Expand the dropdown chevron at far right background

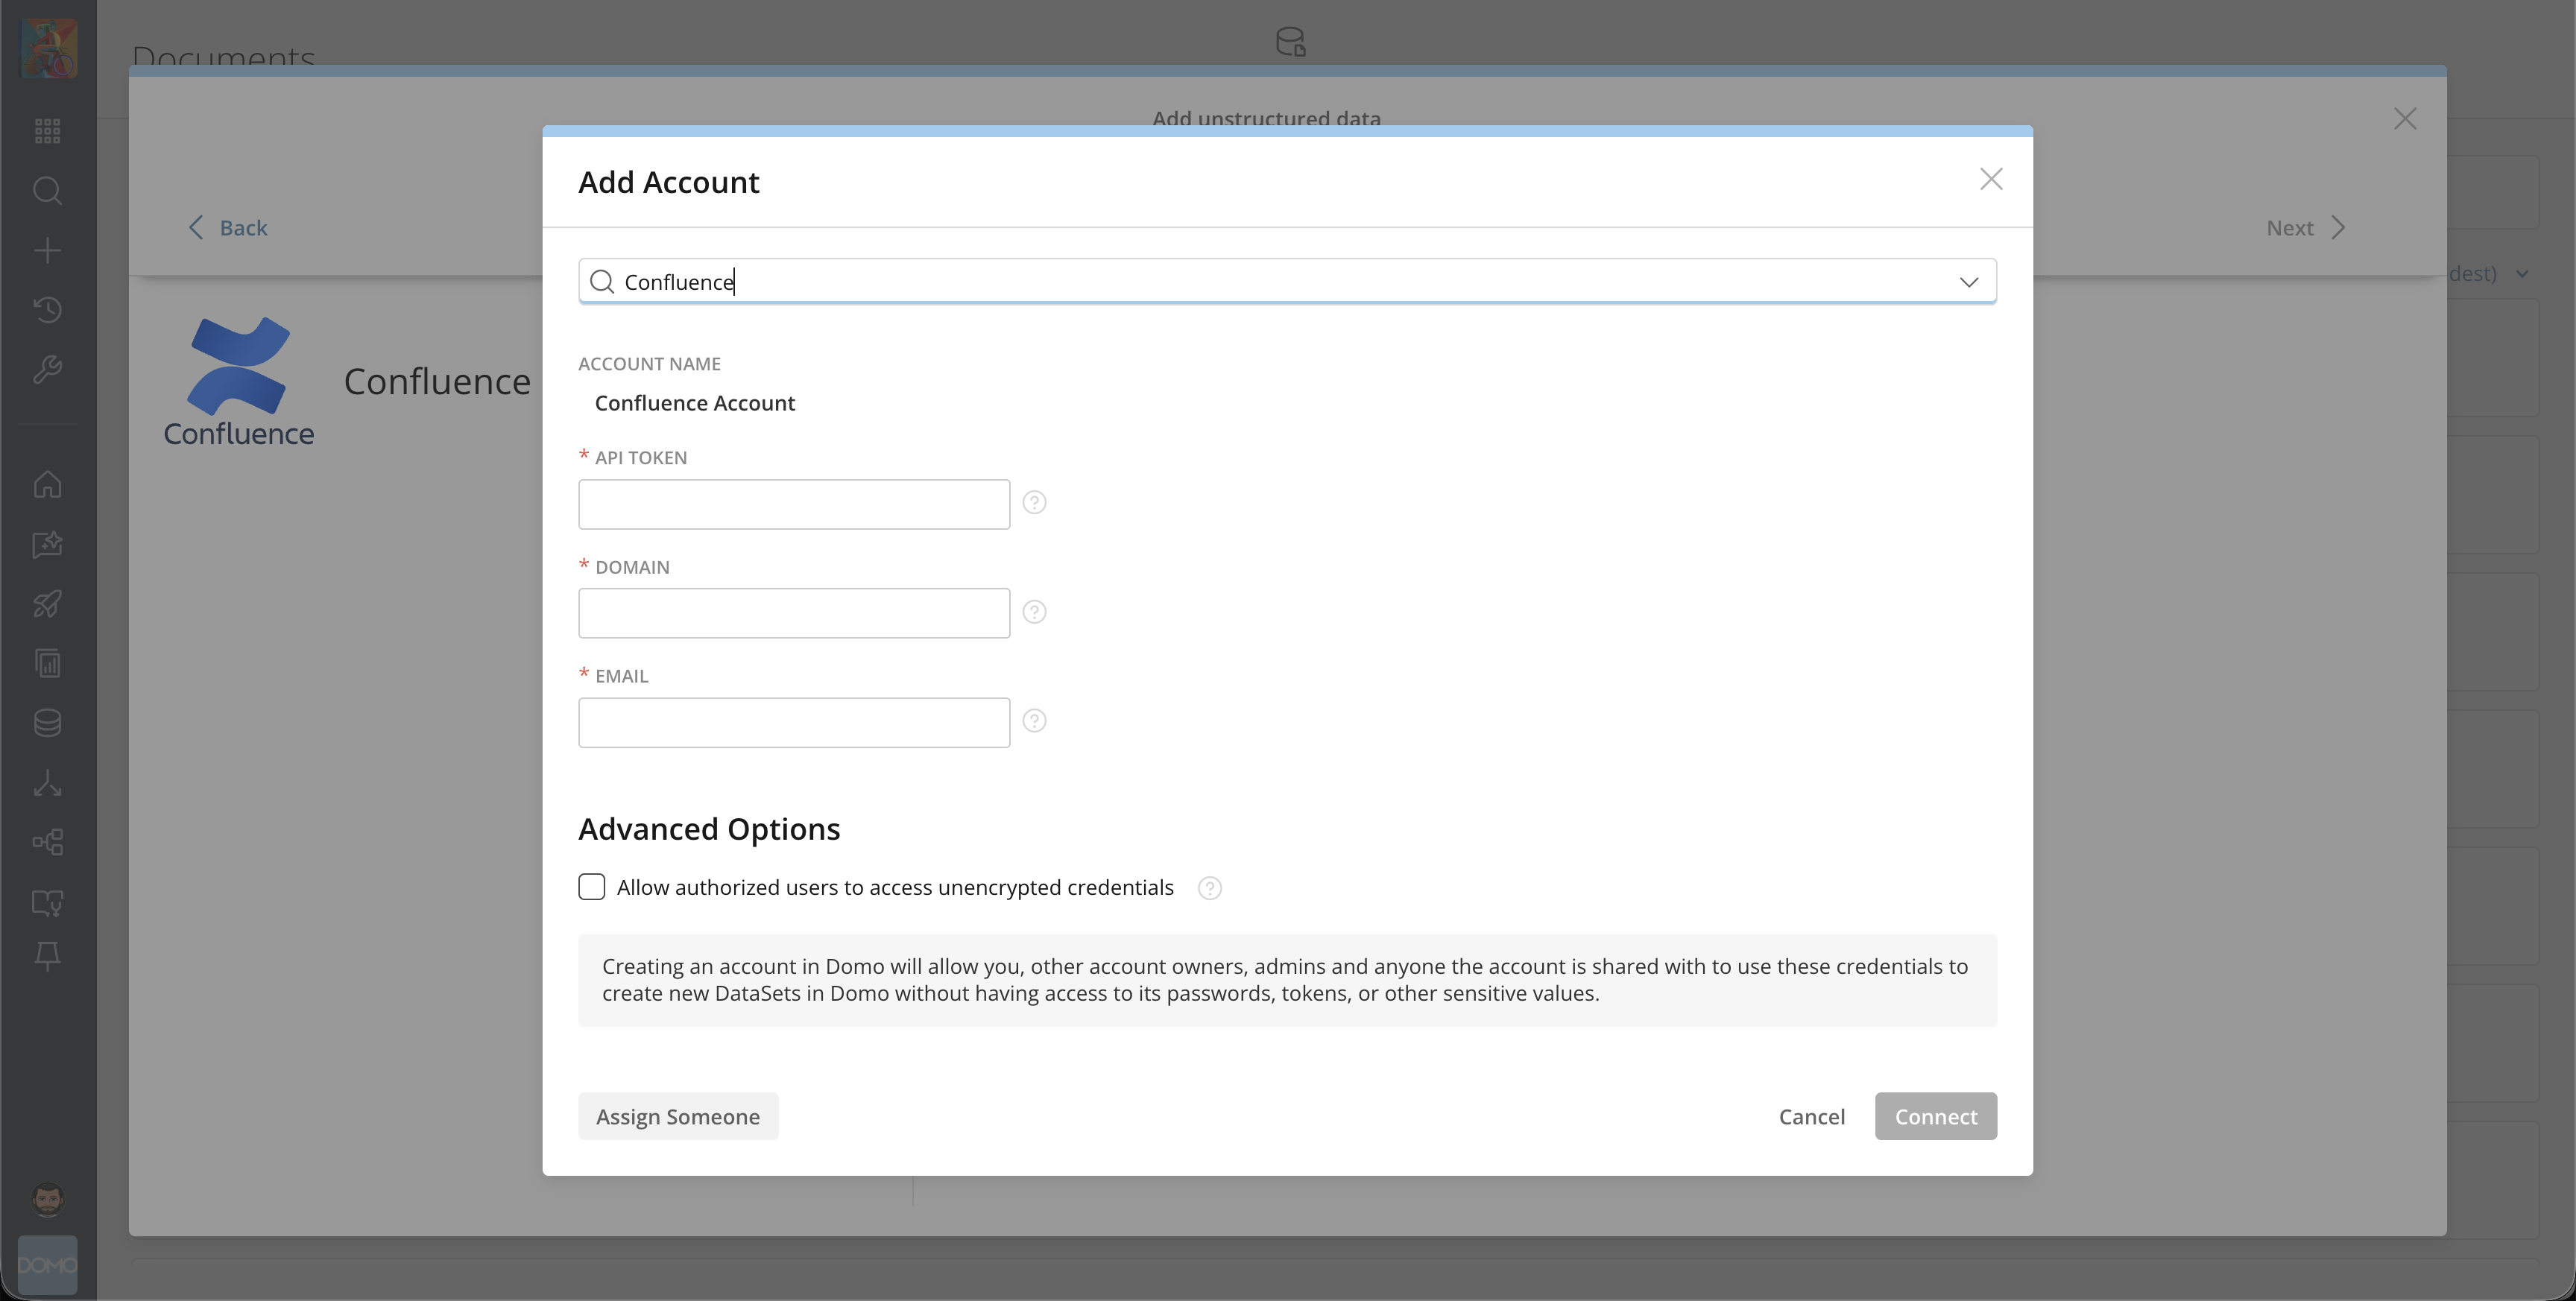[x=2522, y=274]
